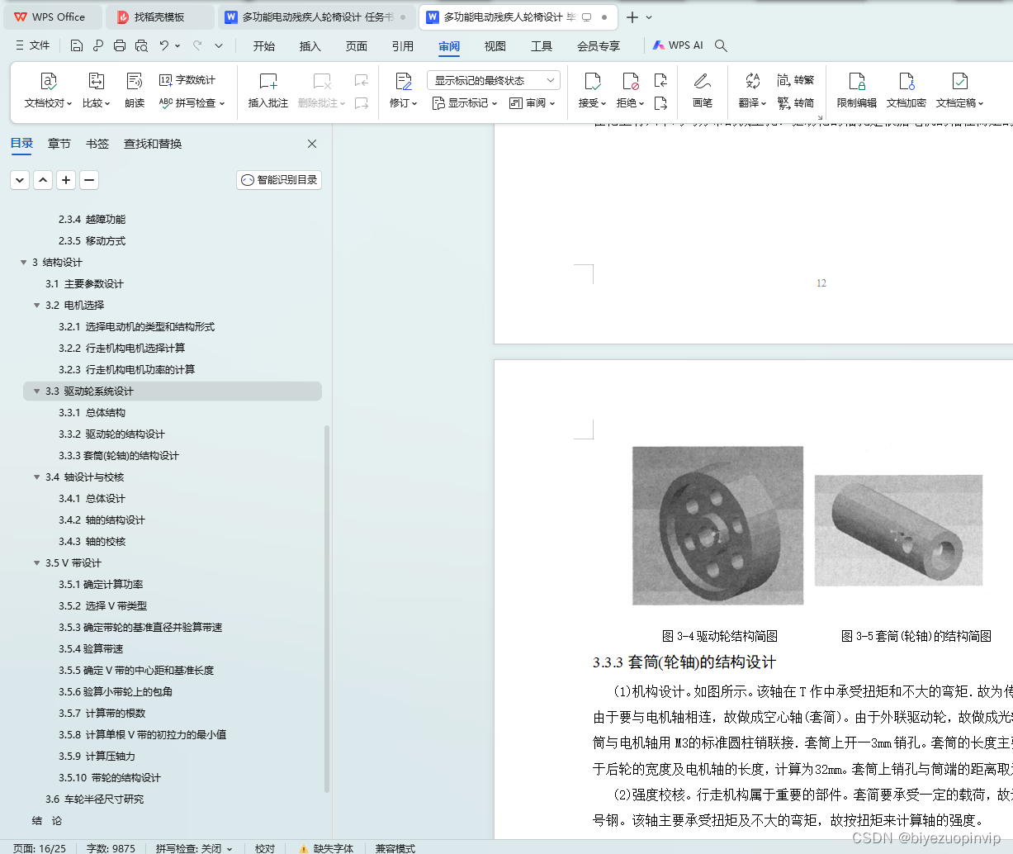The image size is (1013, 854).
Task: Jump to 3.3.2 驱动轮的结构设计 heading
Action: point(111,434)
